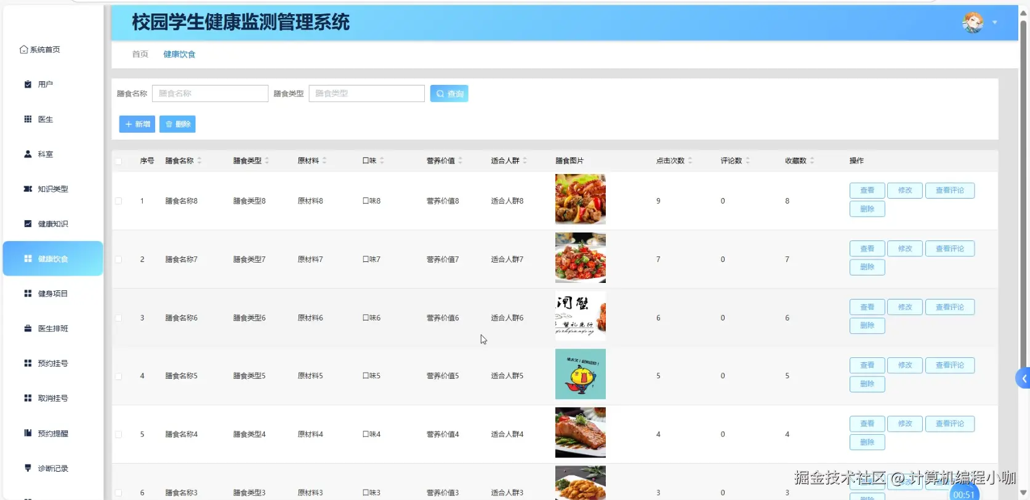Go to 首页 breadcrumb
Screen dimensions: 1030x500
pyautogui.click(x=140, y=54)
